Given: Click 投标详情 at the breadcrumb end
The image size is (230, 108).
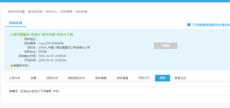Looking at the screenshot, I should pos(82,12).
